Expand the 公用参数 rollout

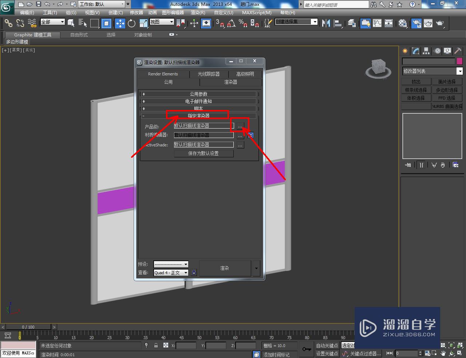coord(198,94)
